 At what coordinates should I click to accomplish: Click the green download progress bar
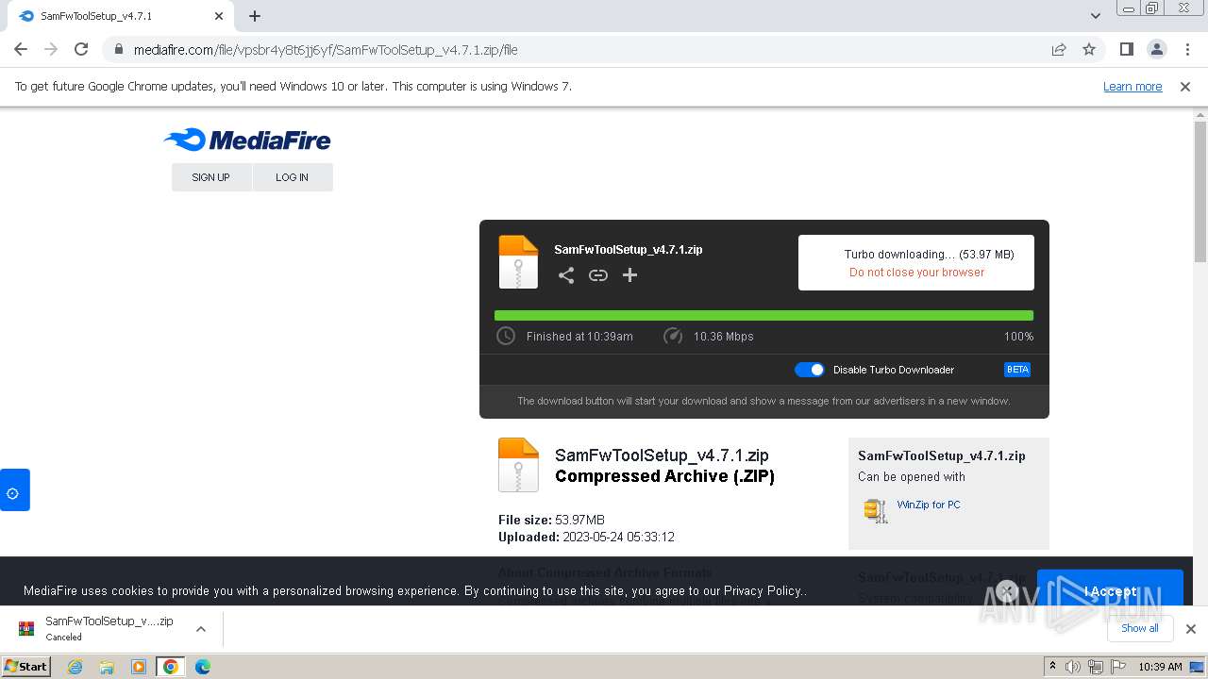[763, 316]
